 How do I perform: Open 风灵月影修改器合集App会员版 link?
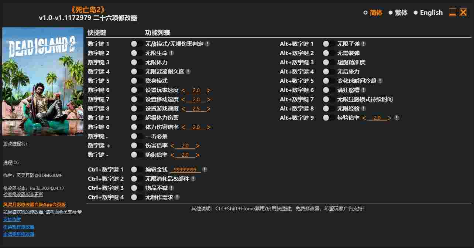tap(34, 205)
